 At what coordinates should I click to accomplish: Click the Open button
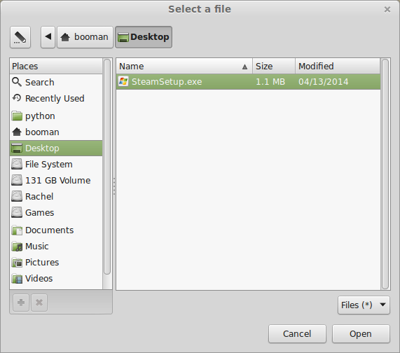point(361,333)
